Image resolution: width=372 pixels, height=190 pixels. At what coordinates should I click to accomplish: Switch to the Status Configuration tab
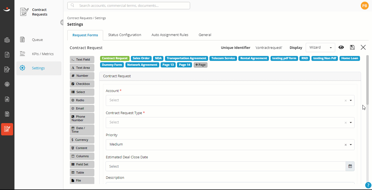click(x=125, y=35)
